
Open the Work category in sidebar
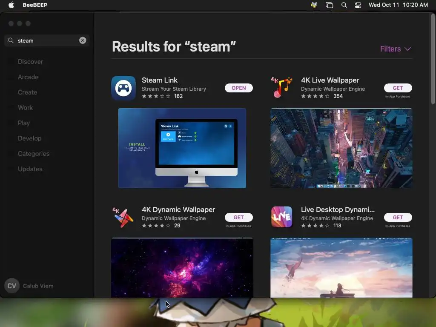tap(25, 108)
